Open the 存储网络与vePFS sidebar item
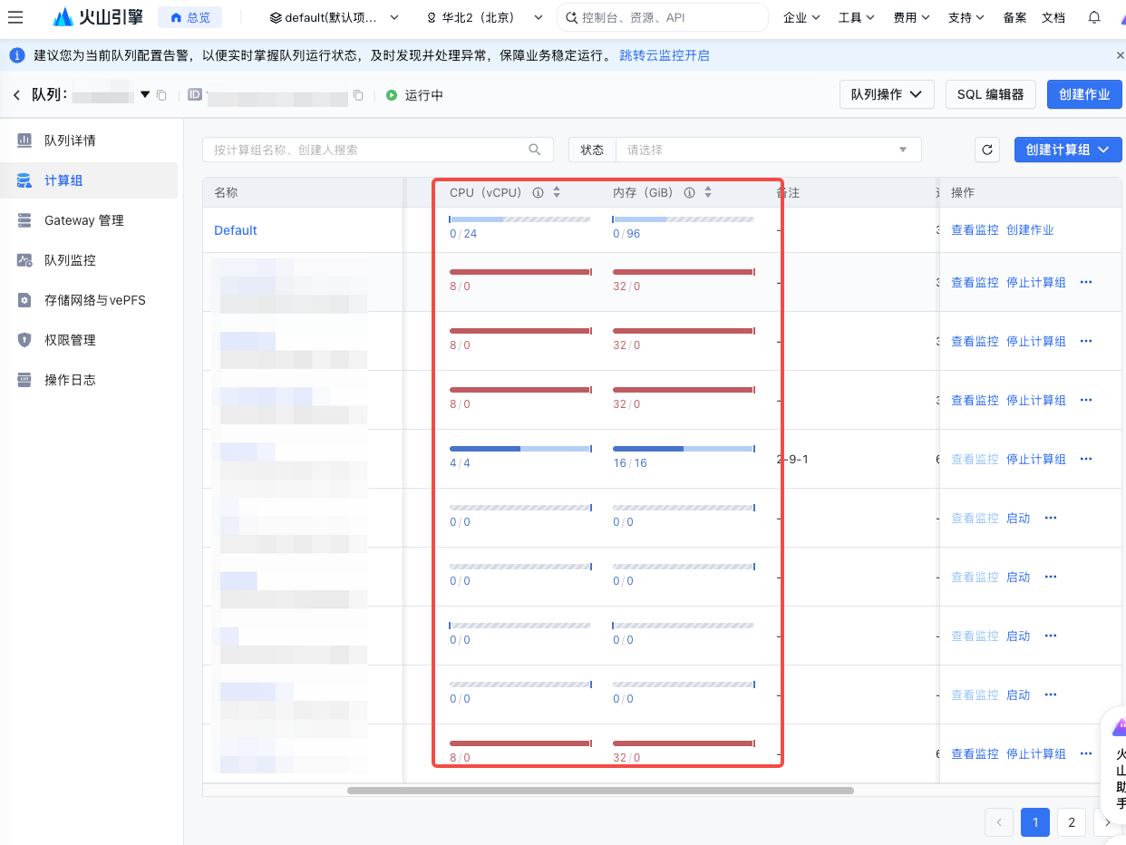 (90, 300)
